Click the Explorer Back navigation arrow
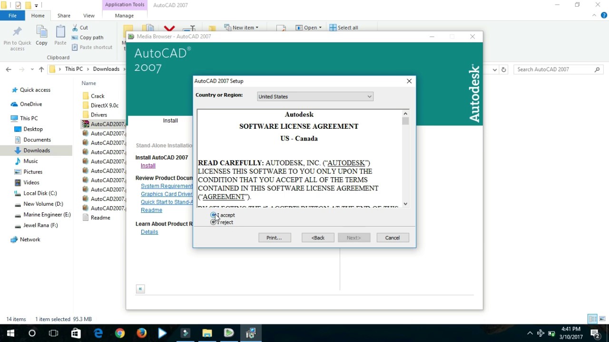 (x=9, y=69)
